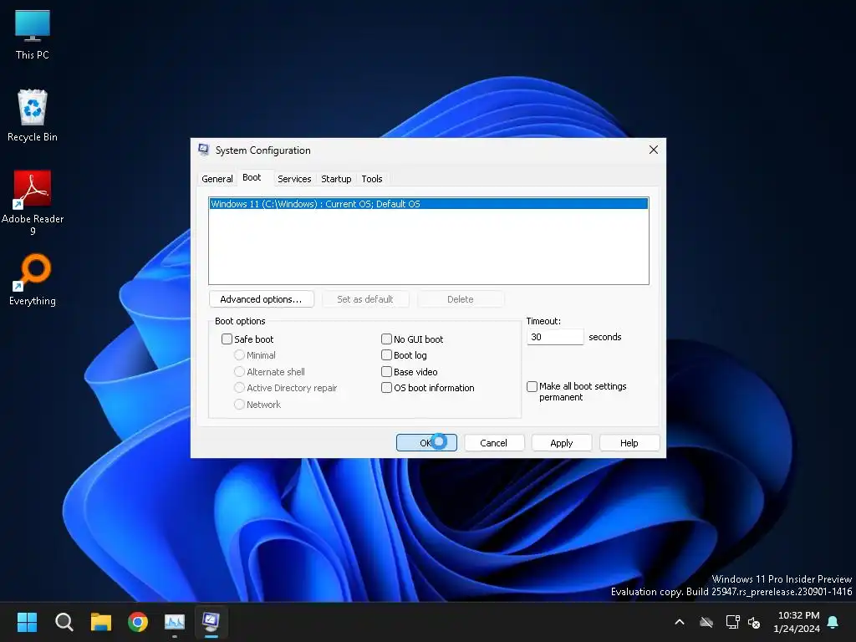Open File Explorer from the taskbar

click(x=101, y=622)
